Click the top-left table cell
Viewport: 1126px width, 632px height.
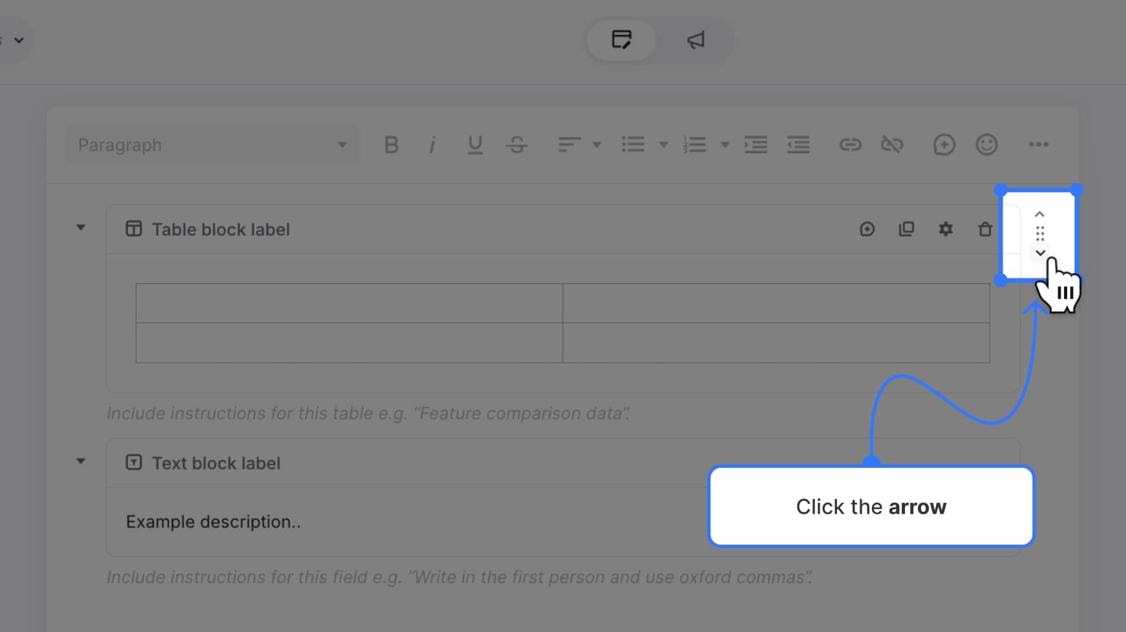(x=349, y=303)
